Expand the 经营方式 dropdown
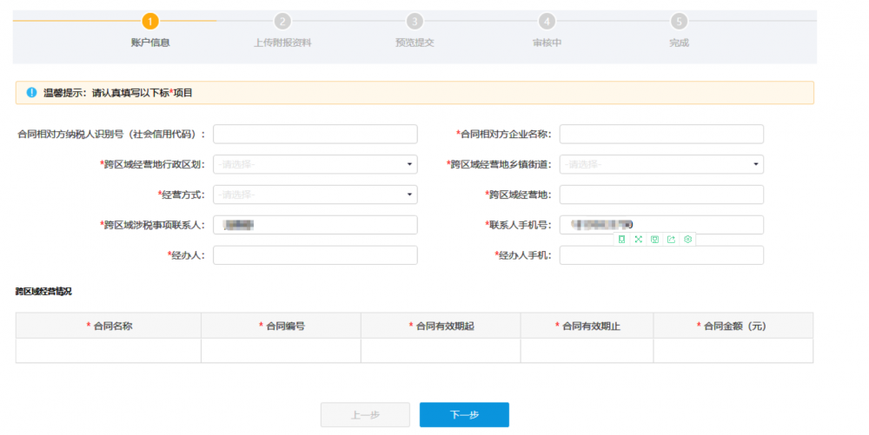This screenshot has width=869, height=435. [315, 194]
